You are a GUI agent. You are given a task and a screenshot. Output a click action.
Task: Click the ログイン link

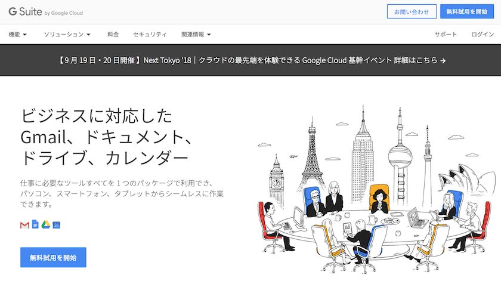tap(483, 34)
